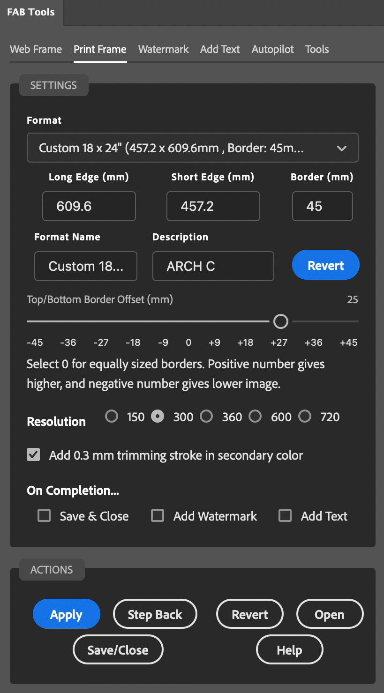Click the Top/Bottom Border Offset slider handle
The image size is (384, 693).
[x=281, y=321]
